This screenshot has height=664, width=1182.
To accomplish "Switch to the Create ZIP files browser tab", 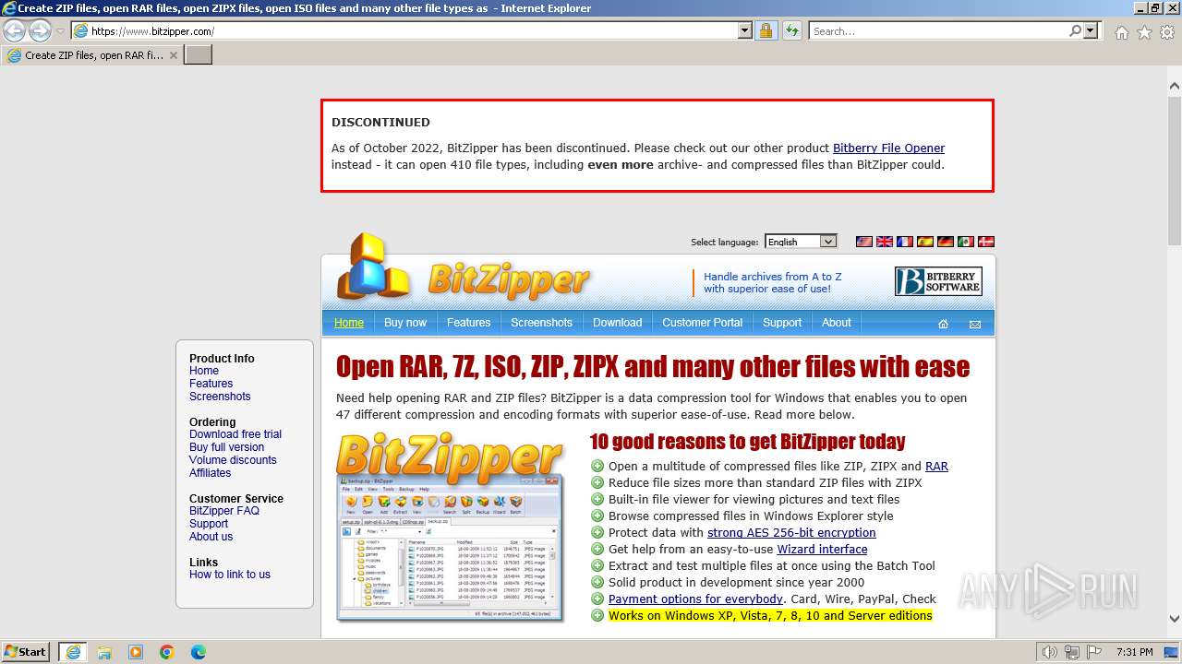I will pyautogui.click(x=92, y=55).
